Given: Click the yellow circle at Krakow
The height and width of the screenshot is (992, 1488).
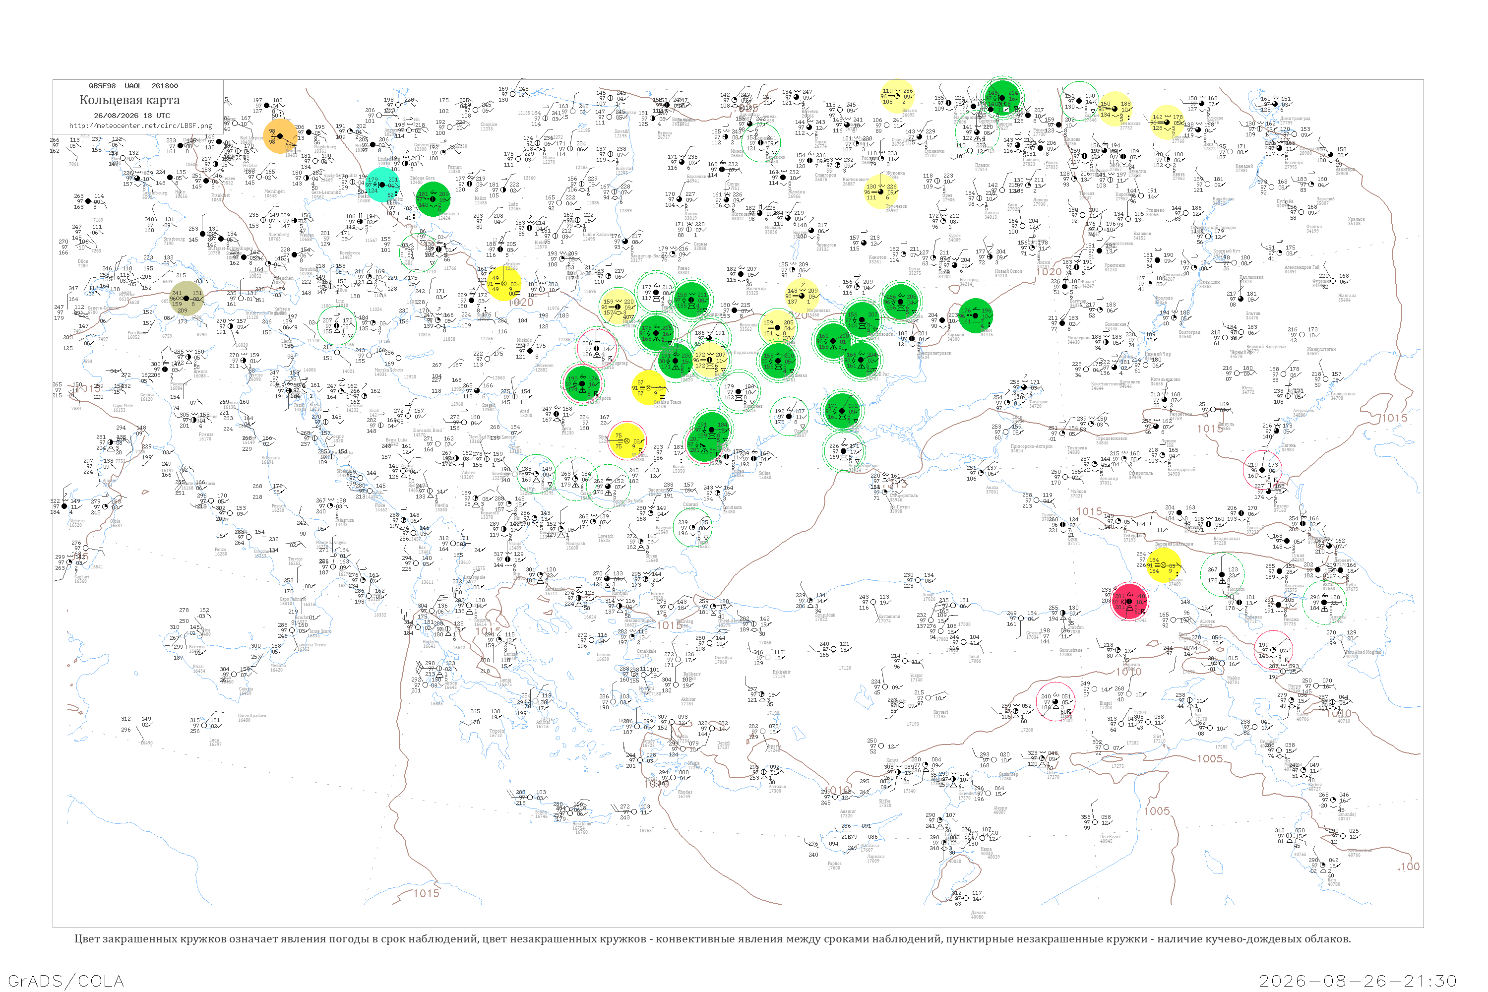Looking at the screenshot, I should pos(504,284).
